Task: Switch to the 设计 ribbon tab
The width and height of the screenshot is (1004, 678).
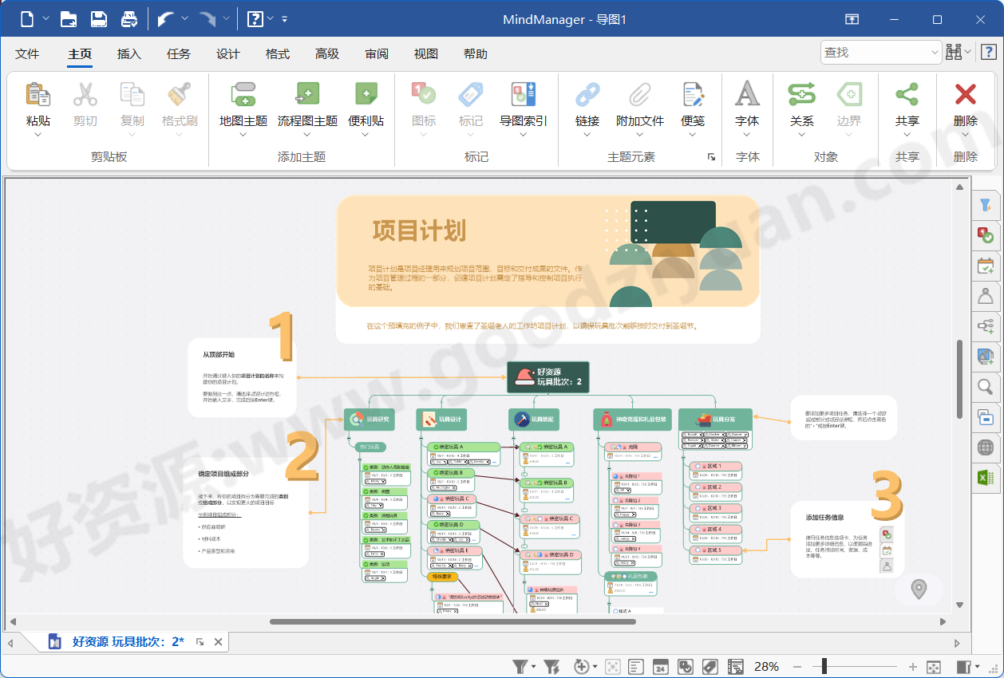Action: [x=228, y=53]
